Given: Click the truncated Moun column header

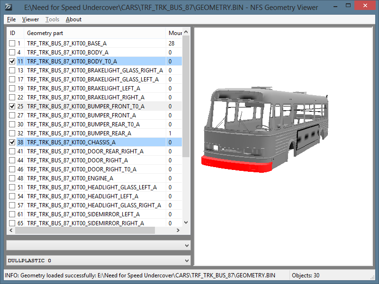Looking at the screenshot, I should 174,33.
